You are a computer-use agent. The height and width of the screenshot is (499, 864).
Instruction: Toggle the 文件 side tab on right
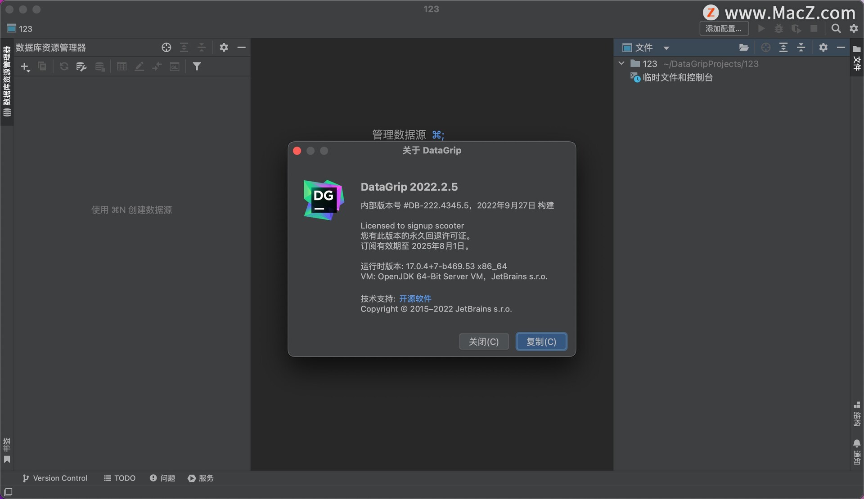(857, 58)
